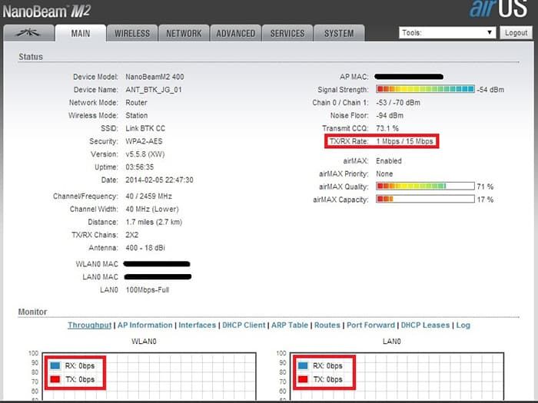Viewport: 538px width, 403px height.
Task: Select the airMAX Enabled value
Action: 389,160
